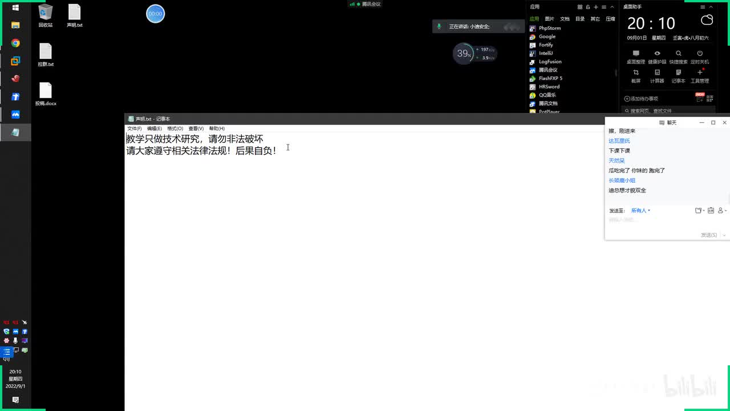This screenshot has width=730, height=411.
Task: Launch HRSword from the app list
Action: click(x=545, y=87)
